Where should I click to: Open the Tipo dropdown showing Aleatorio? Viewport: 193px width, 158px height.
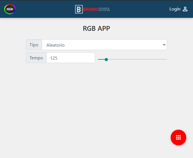click(104, 45)
